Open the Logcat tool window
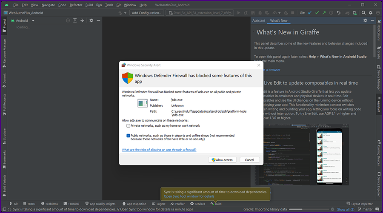383x213 pixels. 158,204
